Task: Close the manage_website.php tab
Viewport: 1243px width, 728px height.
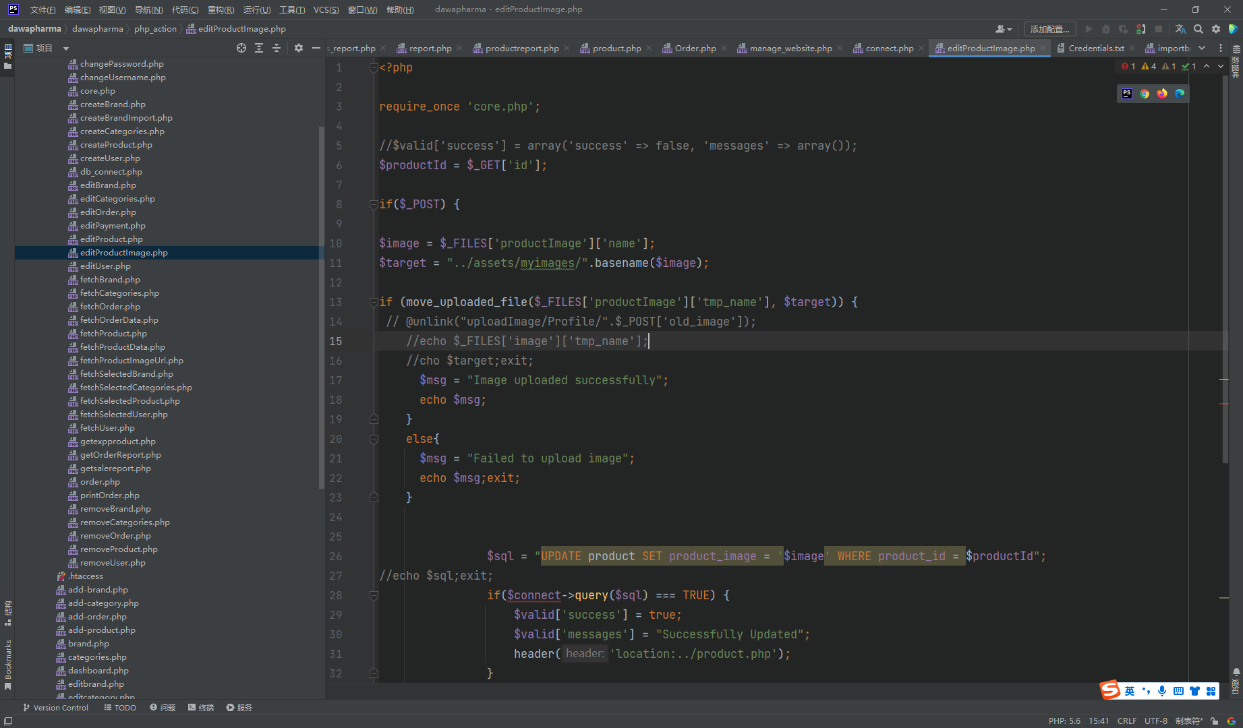Action: [x=839, y=48]
